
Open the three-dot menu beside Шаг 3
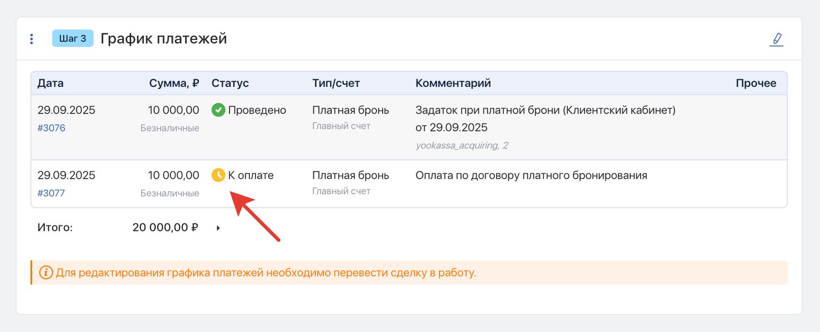(x=31, y=39)
